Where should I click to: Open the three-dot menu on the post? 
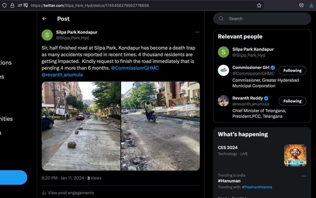pos(197,32)
